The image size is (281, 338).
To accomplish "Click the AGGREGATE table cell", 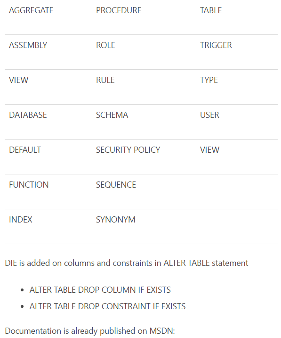I will click(31, 10).
